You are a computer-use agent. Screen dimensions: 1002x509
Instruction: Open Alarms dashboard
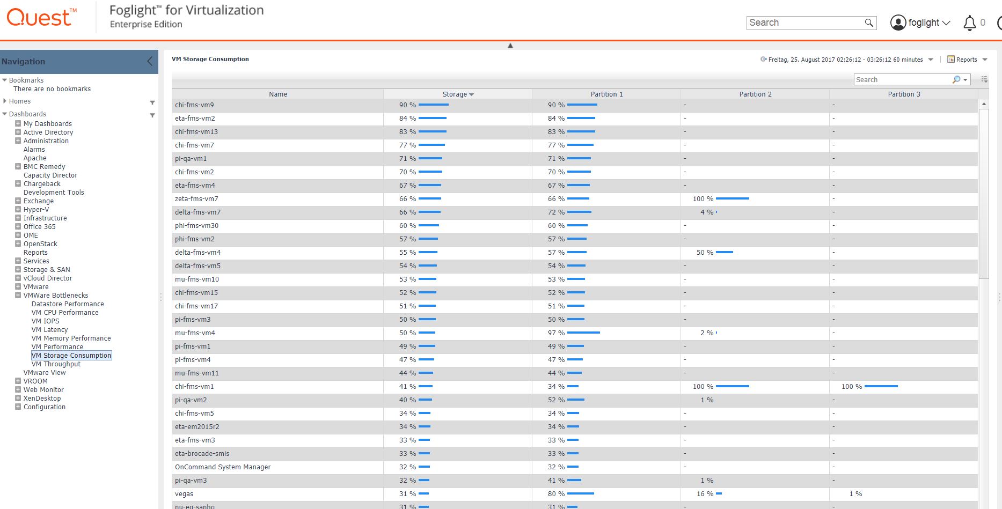[34, 150]
